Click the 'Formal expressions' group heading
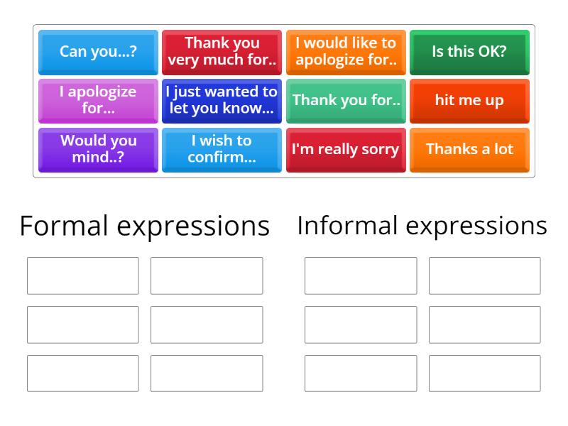Viewport: 568px width, 426px height. [x=145, y=226]
